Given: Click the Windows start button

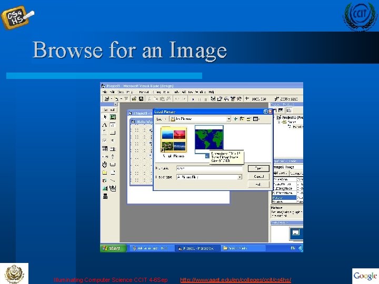Looking at the screenshot, I should 113,248.
